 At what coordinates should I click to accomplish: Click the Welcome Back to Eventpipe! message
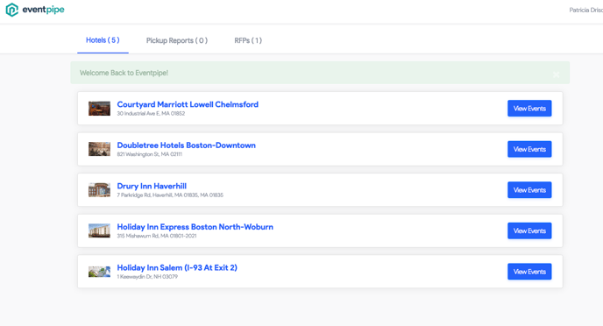(124, 73)
